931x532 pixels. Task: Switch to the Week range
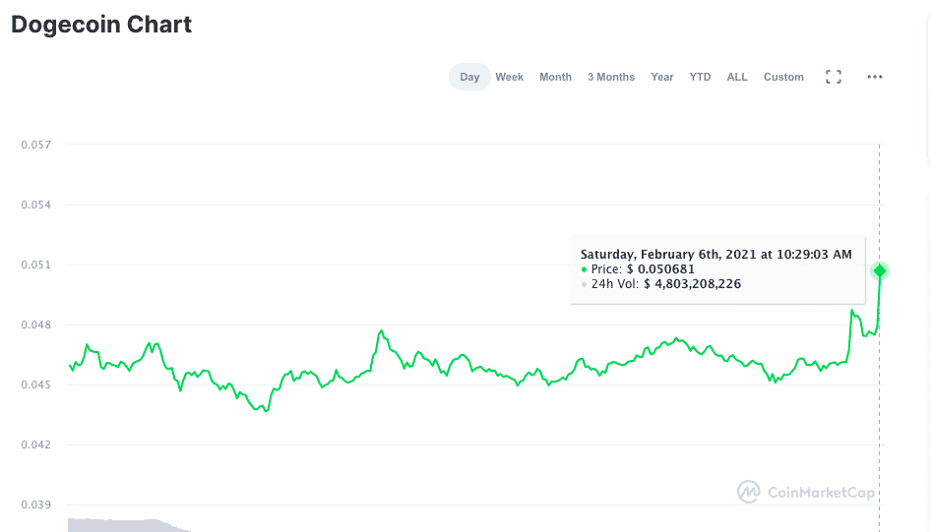(510, 77)
